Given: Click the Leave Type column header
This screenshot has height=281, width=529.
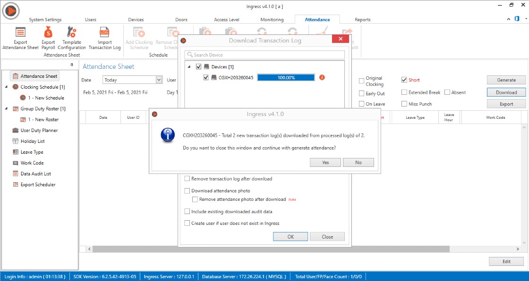Looking at the screenshot, I should point(415,117).
